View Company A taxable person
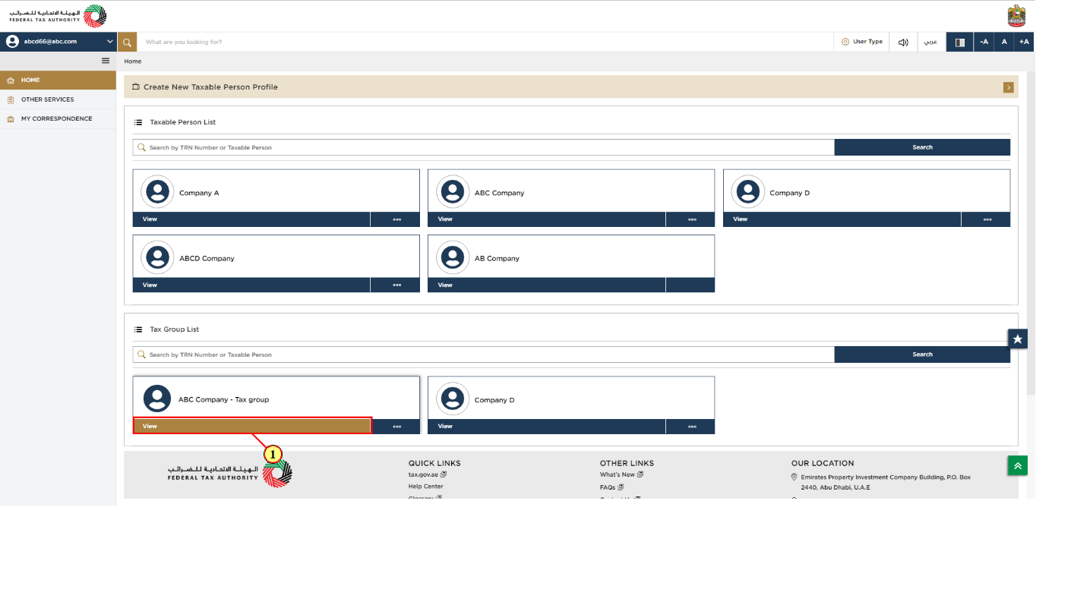This screenshot has width=1074, height=608. point(251,219)
